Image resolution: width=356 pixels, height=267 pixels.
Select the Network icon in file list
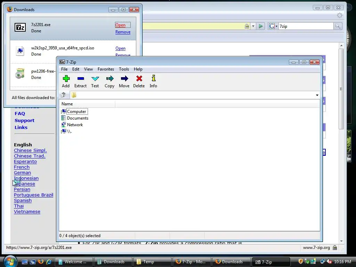[64, 125]
